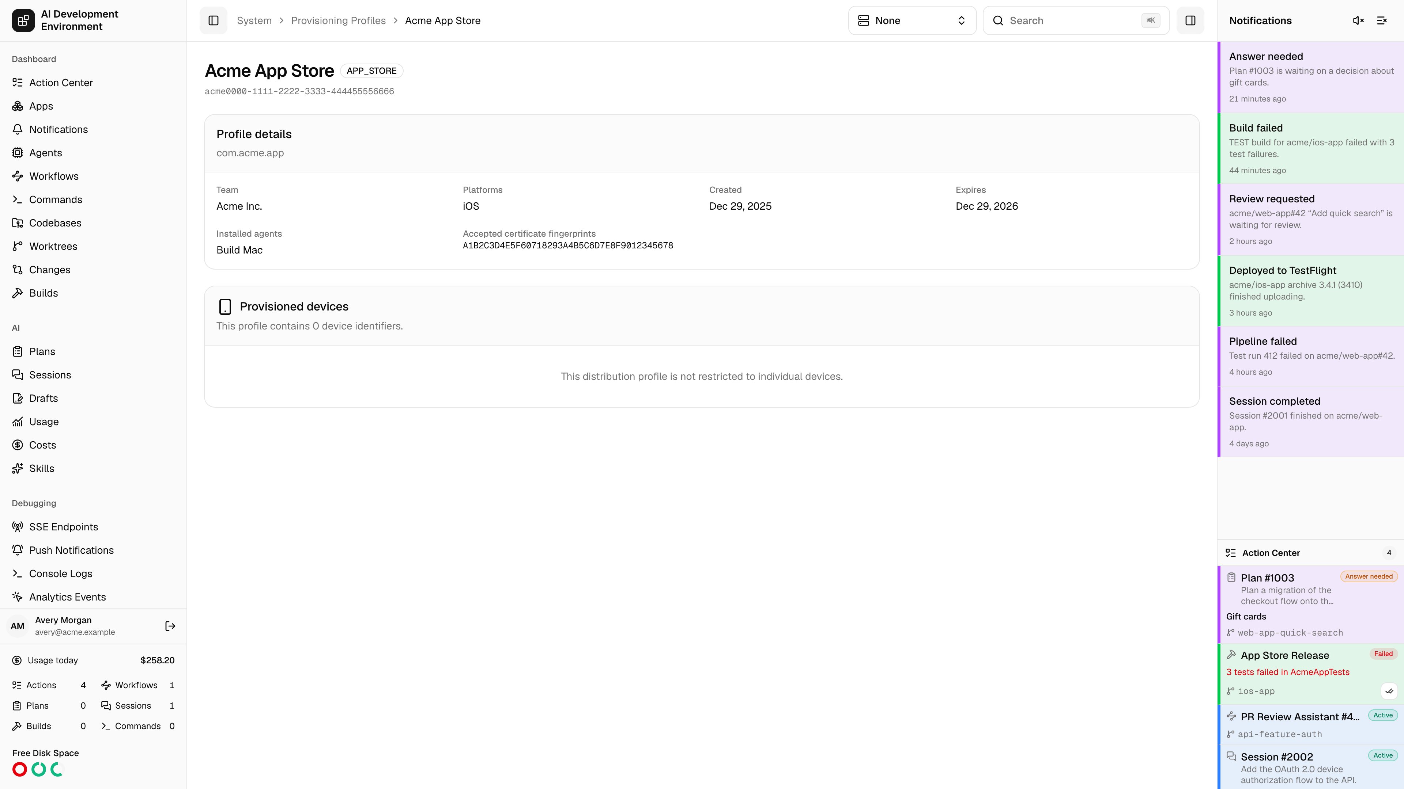Open Plans in AI section
Screen dimensions: 1404x789
coord(93,352)
